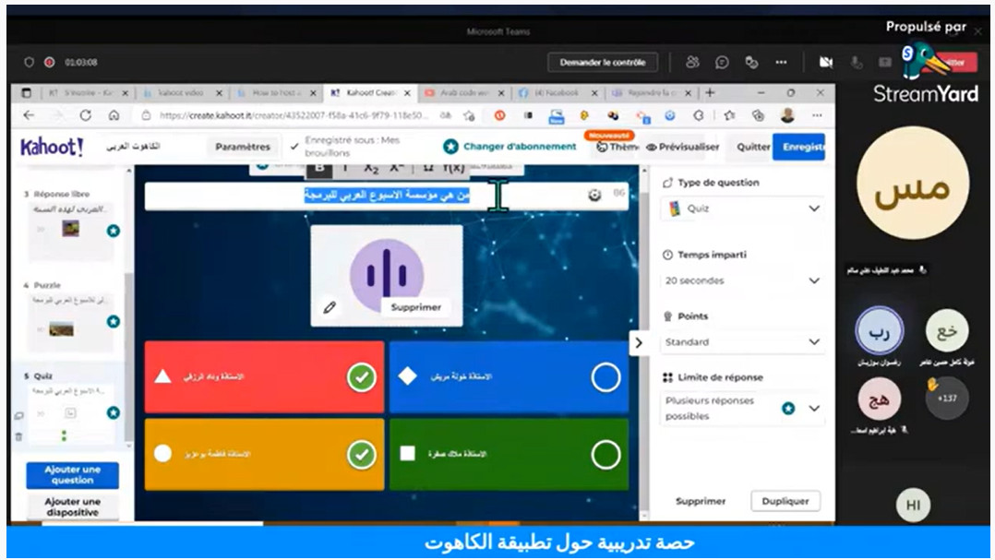Open the Temps imparti 20 secondes dropdown
Image resolution: width=995 pixels, height=560 pixels.
tap(742, 280)
